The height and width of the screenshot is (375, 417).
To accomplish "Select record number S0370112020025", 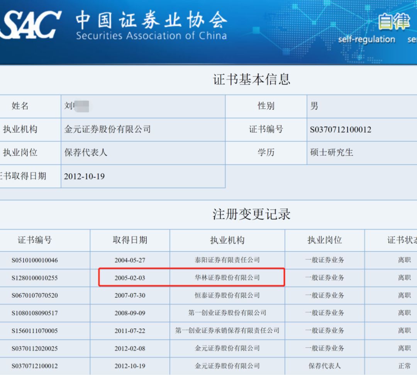I will 35,348.
